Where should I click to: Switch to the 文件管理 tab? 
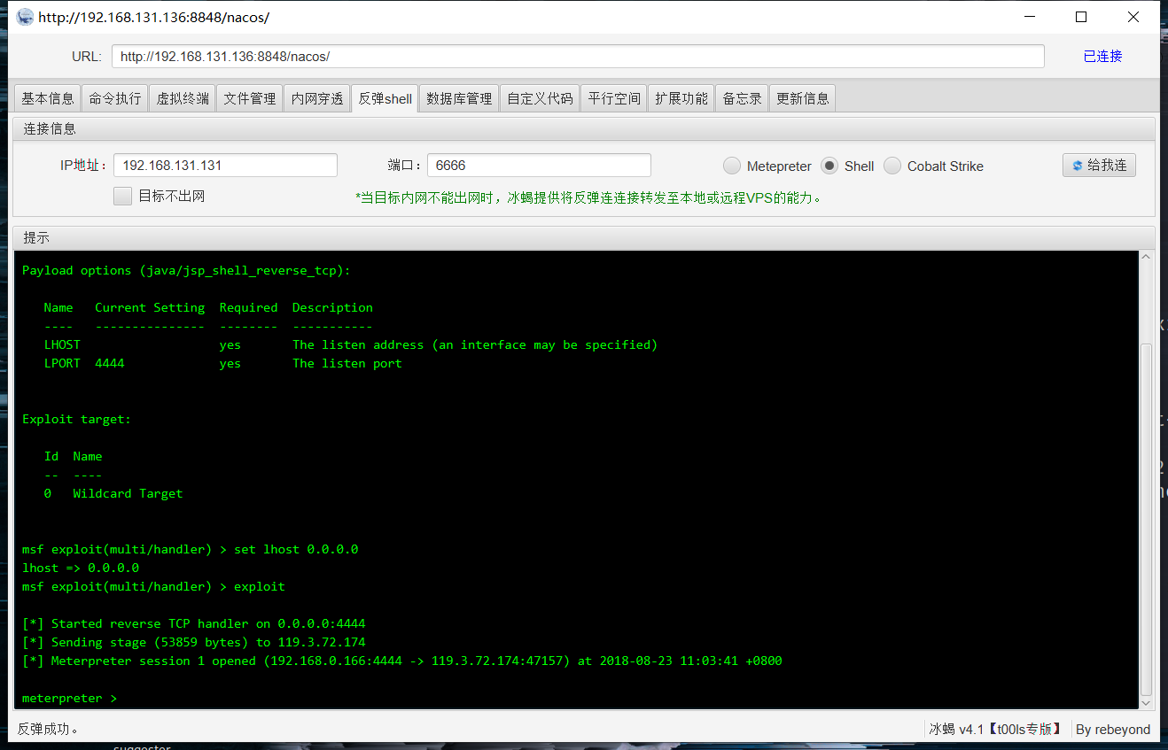pyautogui.click(x=250, y=98)
